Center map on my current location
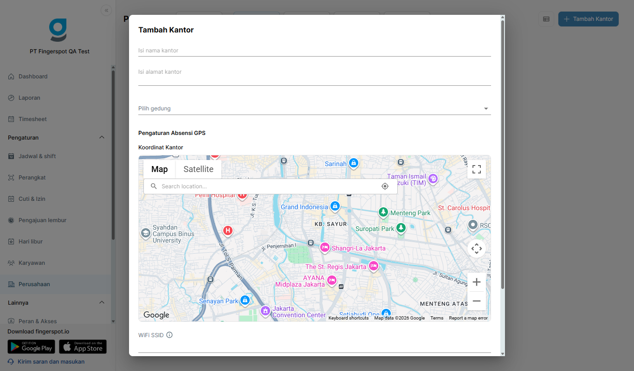 click(x=385, y=186)
